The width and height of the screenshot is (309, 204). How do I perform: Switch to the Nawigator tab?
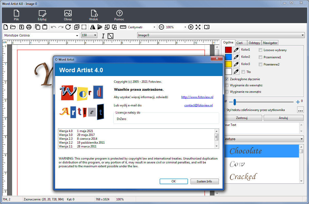pyautogui.click(x=270, y=43)
